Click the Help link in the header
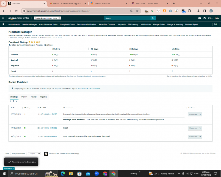 tap(217, 18)
